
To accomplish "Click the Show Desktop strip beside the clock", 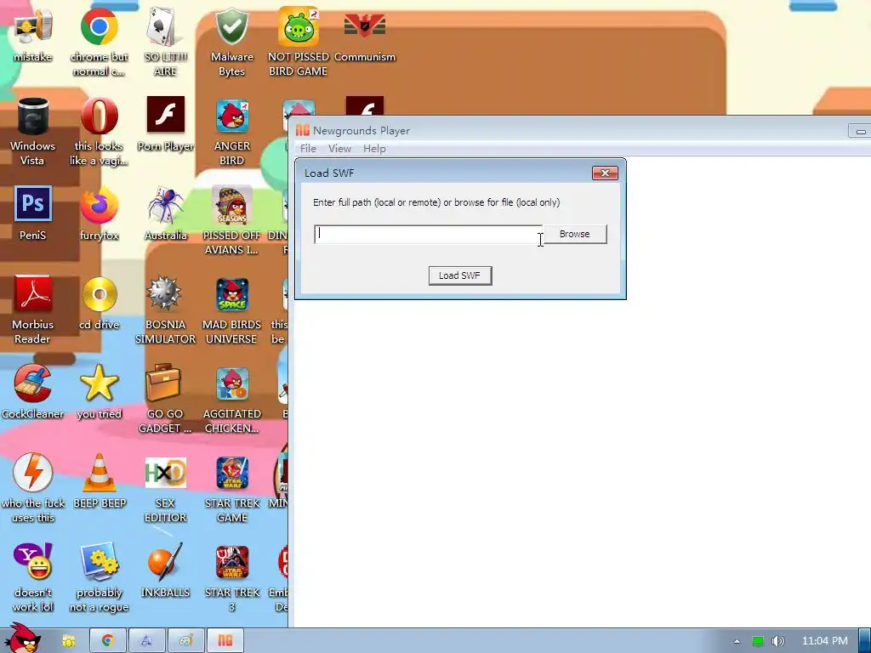I will tap(865, 641).
